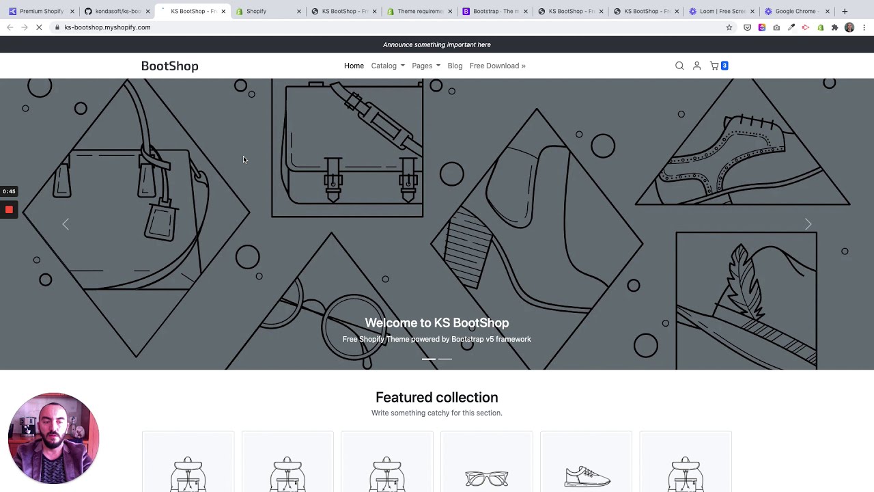The image size is (874, 492).
Task: Expand the Pages dropdown menu
Action: click(x=426, y=66)
